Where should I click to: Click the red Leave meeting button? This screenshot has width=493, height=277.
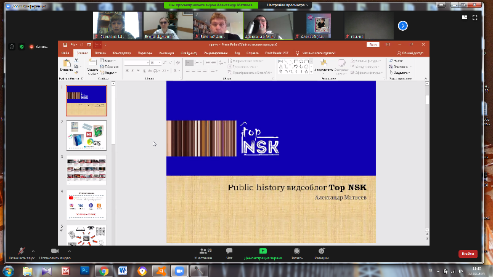pyautogui.click(x=468, y=254)
